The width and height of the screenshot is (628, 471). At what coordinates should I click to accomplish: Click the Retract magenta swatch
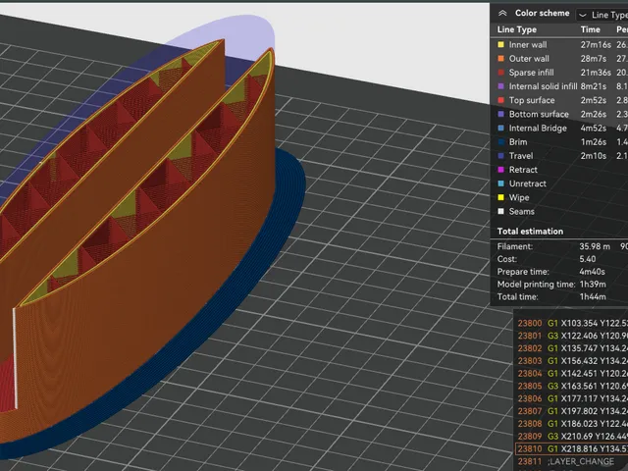500,170
